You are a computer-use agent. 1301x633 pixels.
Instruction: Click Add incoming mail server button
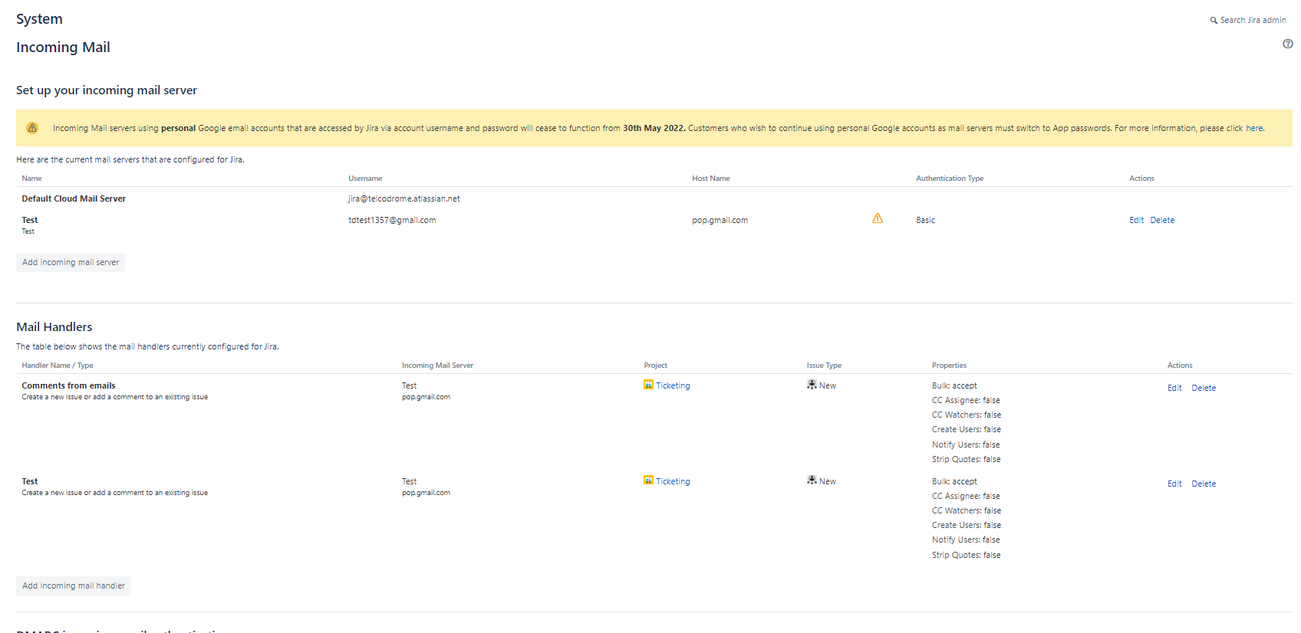tap(71, 262)
